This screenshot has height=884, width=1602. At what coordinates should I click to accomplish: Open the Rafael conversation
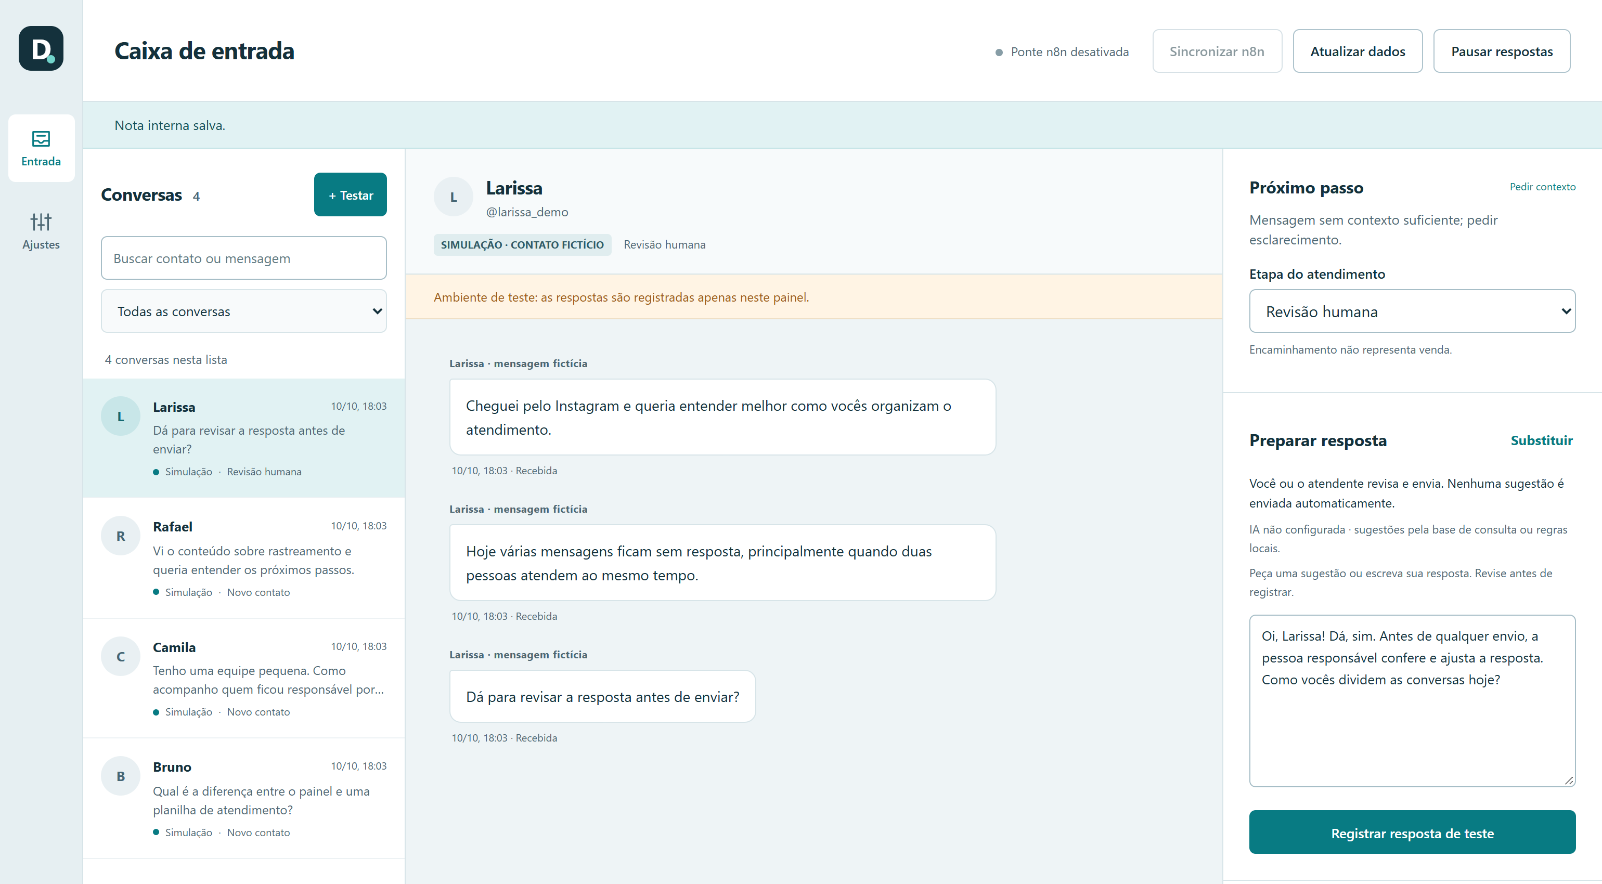(x=244, y=558)
